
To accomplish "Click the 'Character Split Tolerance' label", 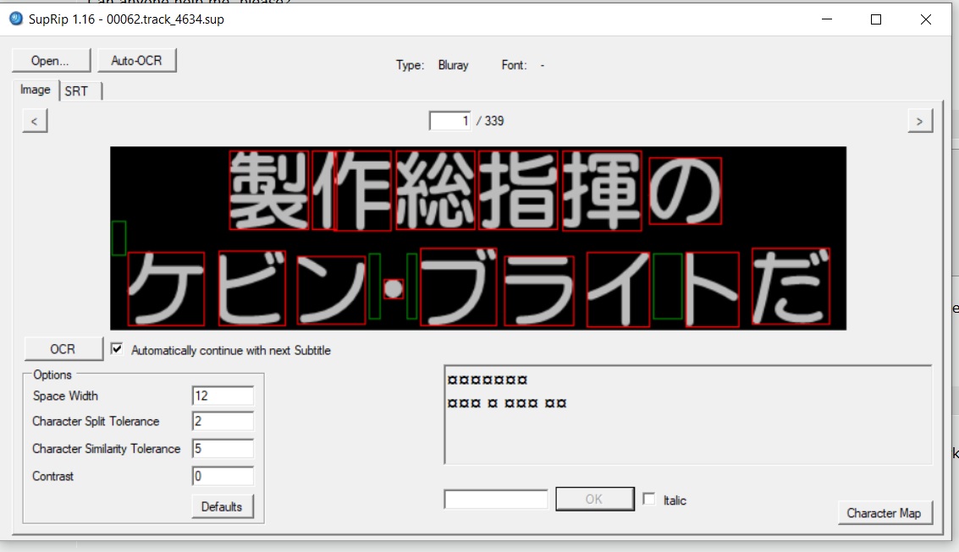I will 96,421.
